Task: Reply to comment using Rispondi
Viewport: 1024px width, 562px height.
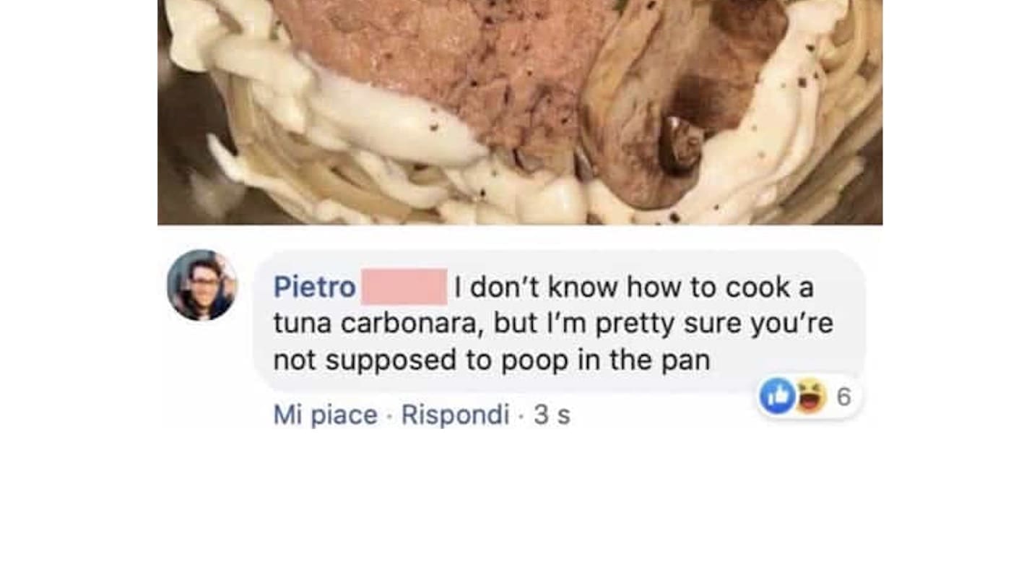Action: click(455, 415)
